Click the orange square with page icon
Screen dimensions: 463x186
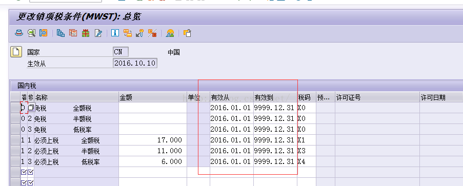(x=188, y=33)
